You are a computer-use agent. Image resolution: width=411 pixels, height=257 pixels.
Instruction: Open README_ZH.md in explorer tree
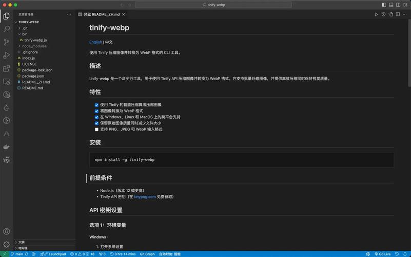[x=45, y=82]
